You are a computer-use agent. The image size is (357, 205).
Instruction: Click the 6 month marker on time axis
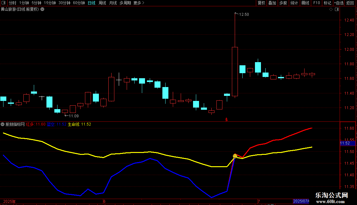pyautogui.click(x=104, y=201)
